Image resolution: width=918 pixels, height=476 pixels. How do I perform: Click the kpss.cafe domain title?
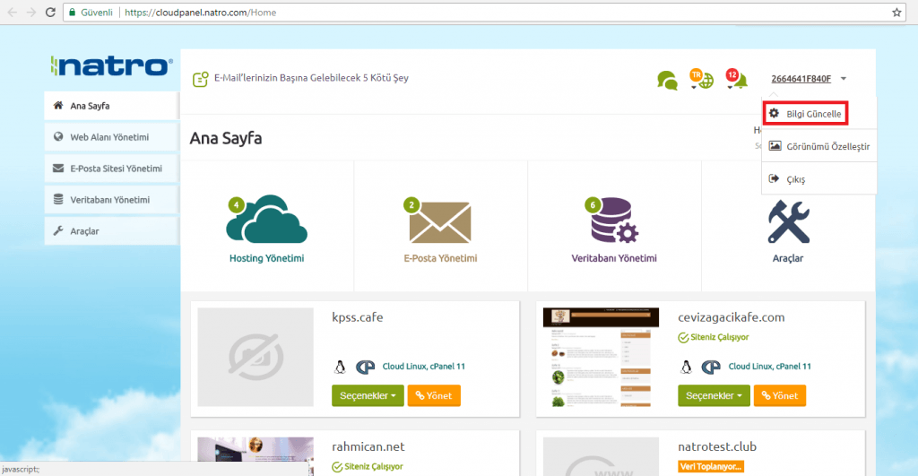pyautogui.click(x=357, y=317)
